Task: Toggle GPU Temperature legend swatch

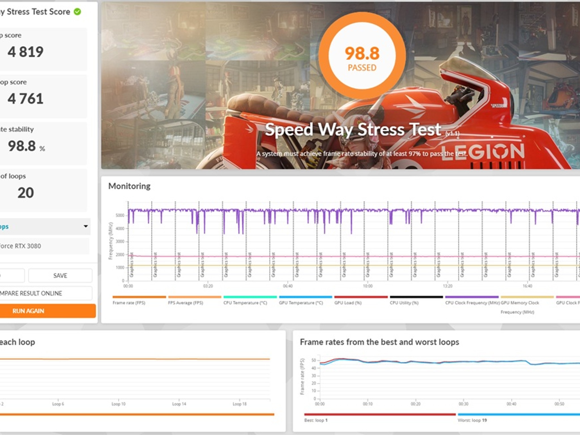Action: (x=306, y=297)
